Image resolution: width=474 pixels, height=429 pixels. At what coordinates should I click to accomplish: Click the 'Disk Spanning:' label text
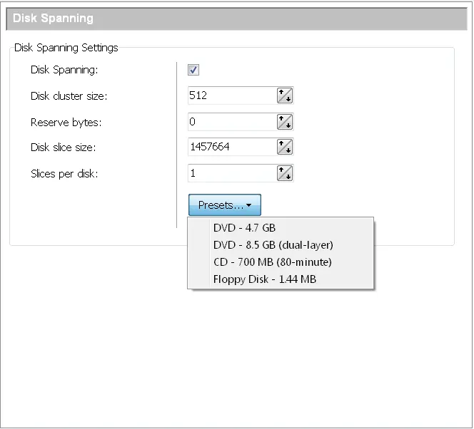coord(64,70)
